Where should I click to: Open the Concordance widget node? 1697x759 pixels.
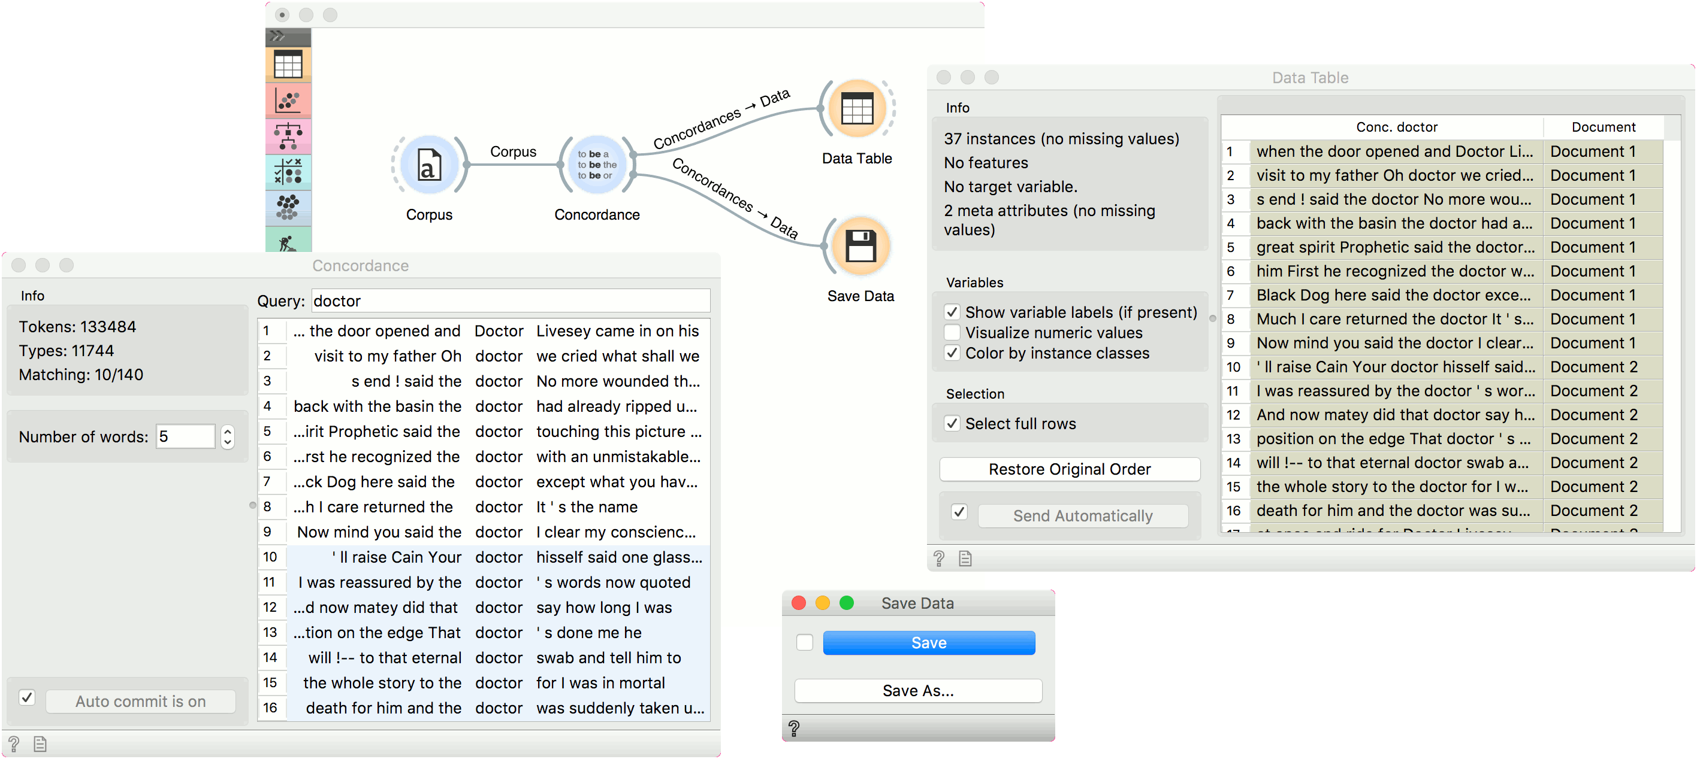(x=596, y=165)
